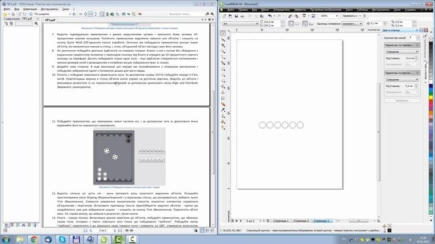Jump to first page in CorelDRAW navigator

coord(237,221)
